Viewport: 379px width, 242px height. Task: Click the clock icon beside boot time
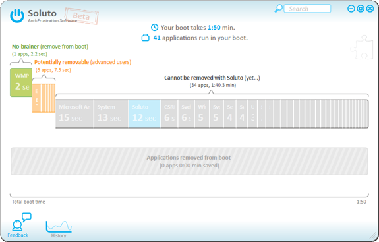pyautogui.click(x=154, y=28)
